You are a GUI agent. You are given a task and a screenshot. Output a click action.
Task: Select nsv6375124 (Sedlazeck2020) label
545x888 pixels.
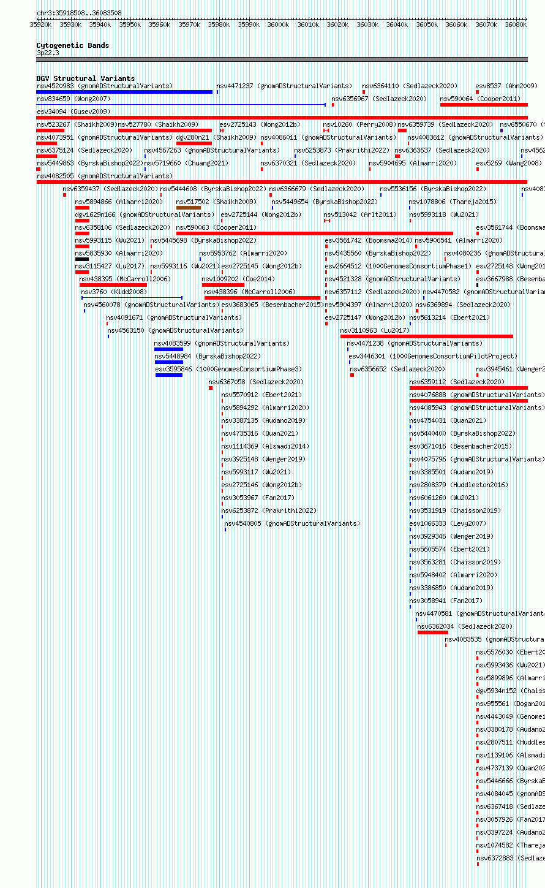pos(85,150)
